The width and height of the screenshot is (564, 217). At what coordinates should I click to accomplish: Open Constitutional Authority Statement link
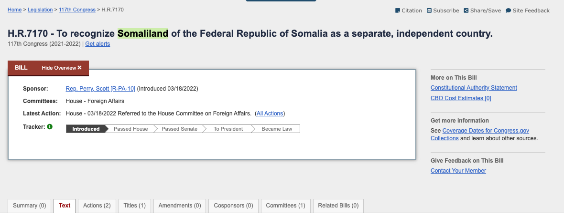474,88
